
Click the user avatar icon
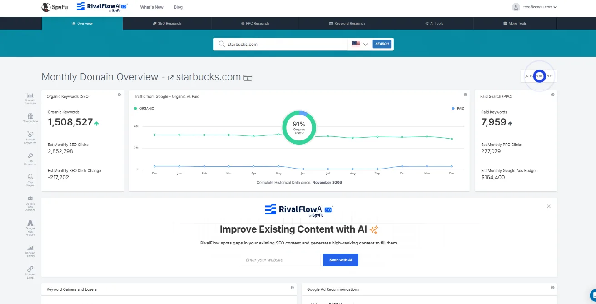point(516,7)
